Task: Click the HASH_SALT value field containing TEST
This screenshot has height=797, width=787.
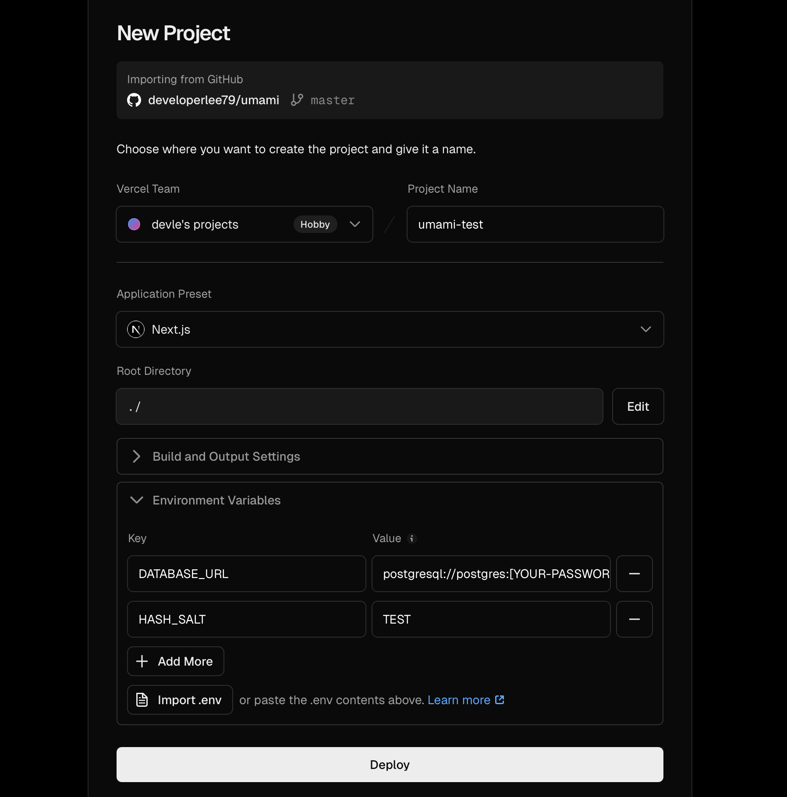Action: coord(490,619)
